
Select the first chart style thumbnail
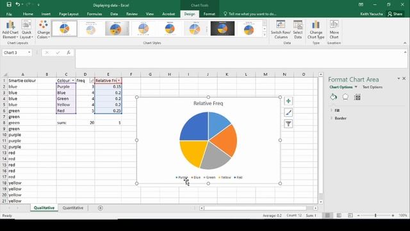(x=64, y=28)
